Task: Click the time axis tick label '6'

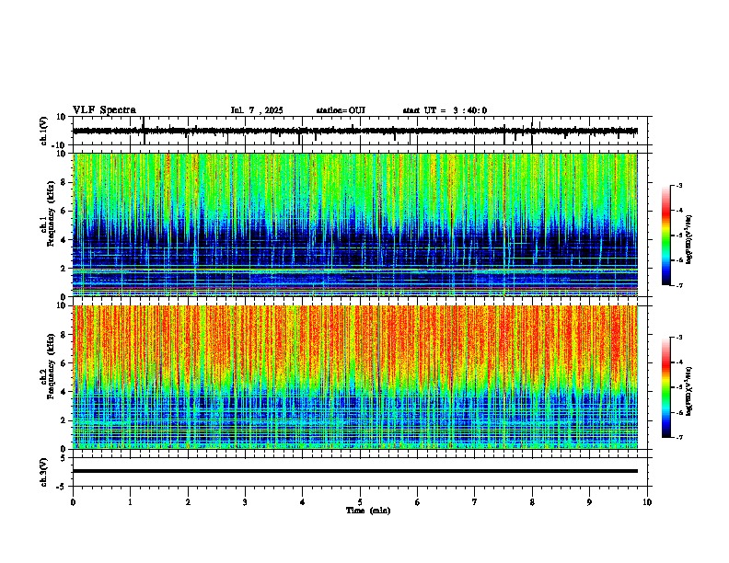Action: [x=418, y=502]
